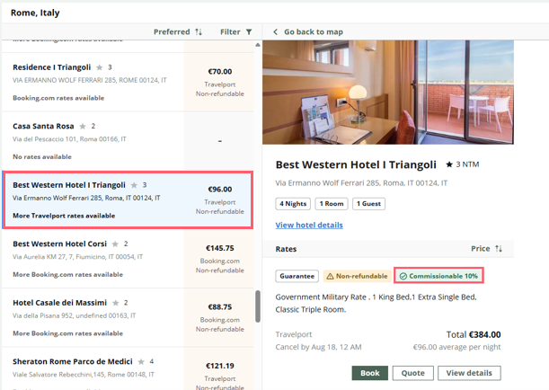Click star rating icon of Casa Santa Rosa
Viewport: 549px width, 390px height.
83,126
